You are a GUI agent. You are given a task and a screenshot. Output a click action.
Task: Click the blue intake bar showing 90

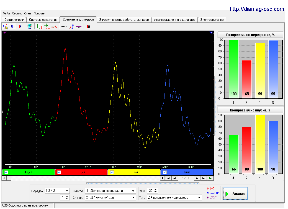(273, 147)
